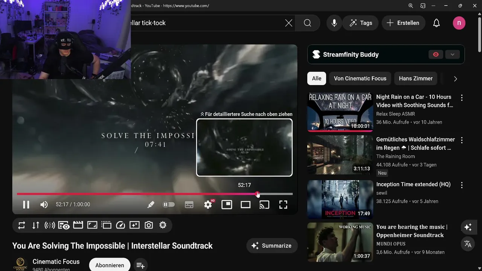This screenshot has width=482, height=271.
Task: Click the highlighter pen icon in player
Action: tap(151, 204)
